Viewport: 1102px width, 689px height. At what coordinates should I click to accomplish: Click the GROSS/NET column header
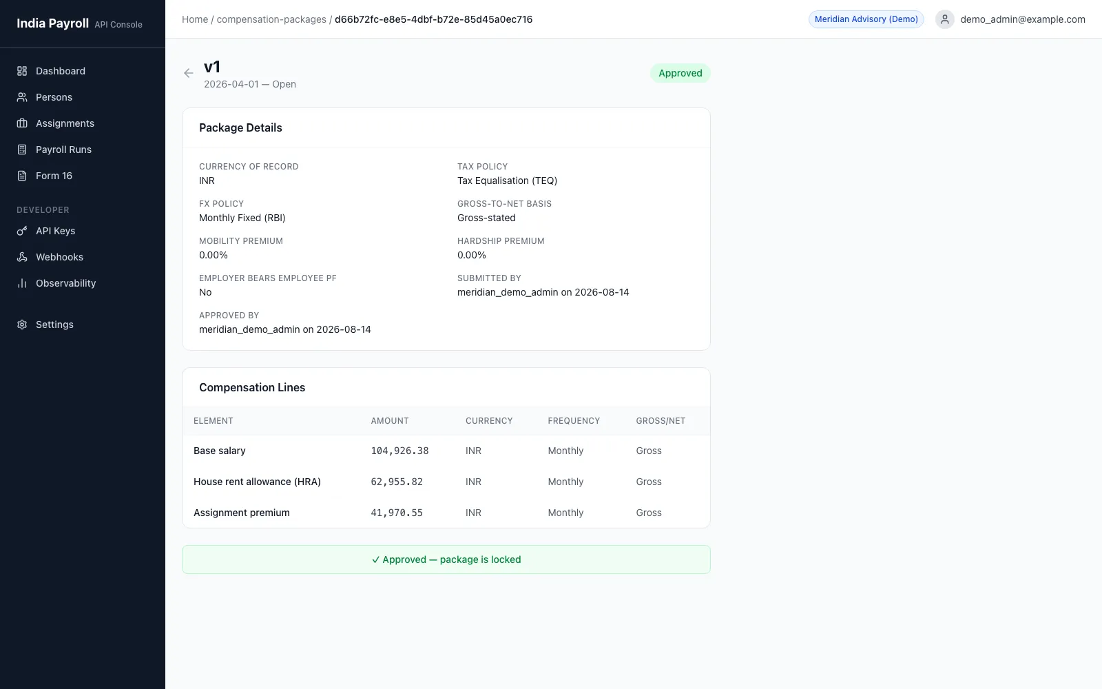(x=661, y=421)
